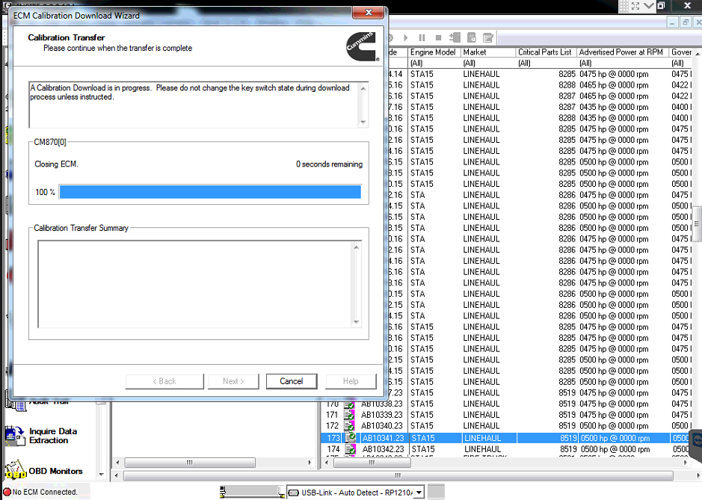Open the USB-Link Auto Detect connection dropdown arrow
702x500 pixels.
419,493
